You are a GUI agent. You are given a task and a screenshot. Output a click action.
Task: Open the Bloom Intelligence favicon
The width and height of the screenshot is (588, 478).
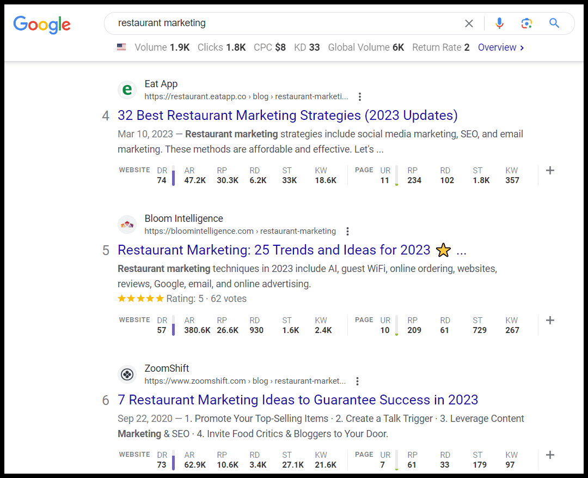pos(127,225)
